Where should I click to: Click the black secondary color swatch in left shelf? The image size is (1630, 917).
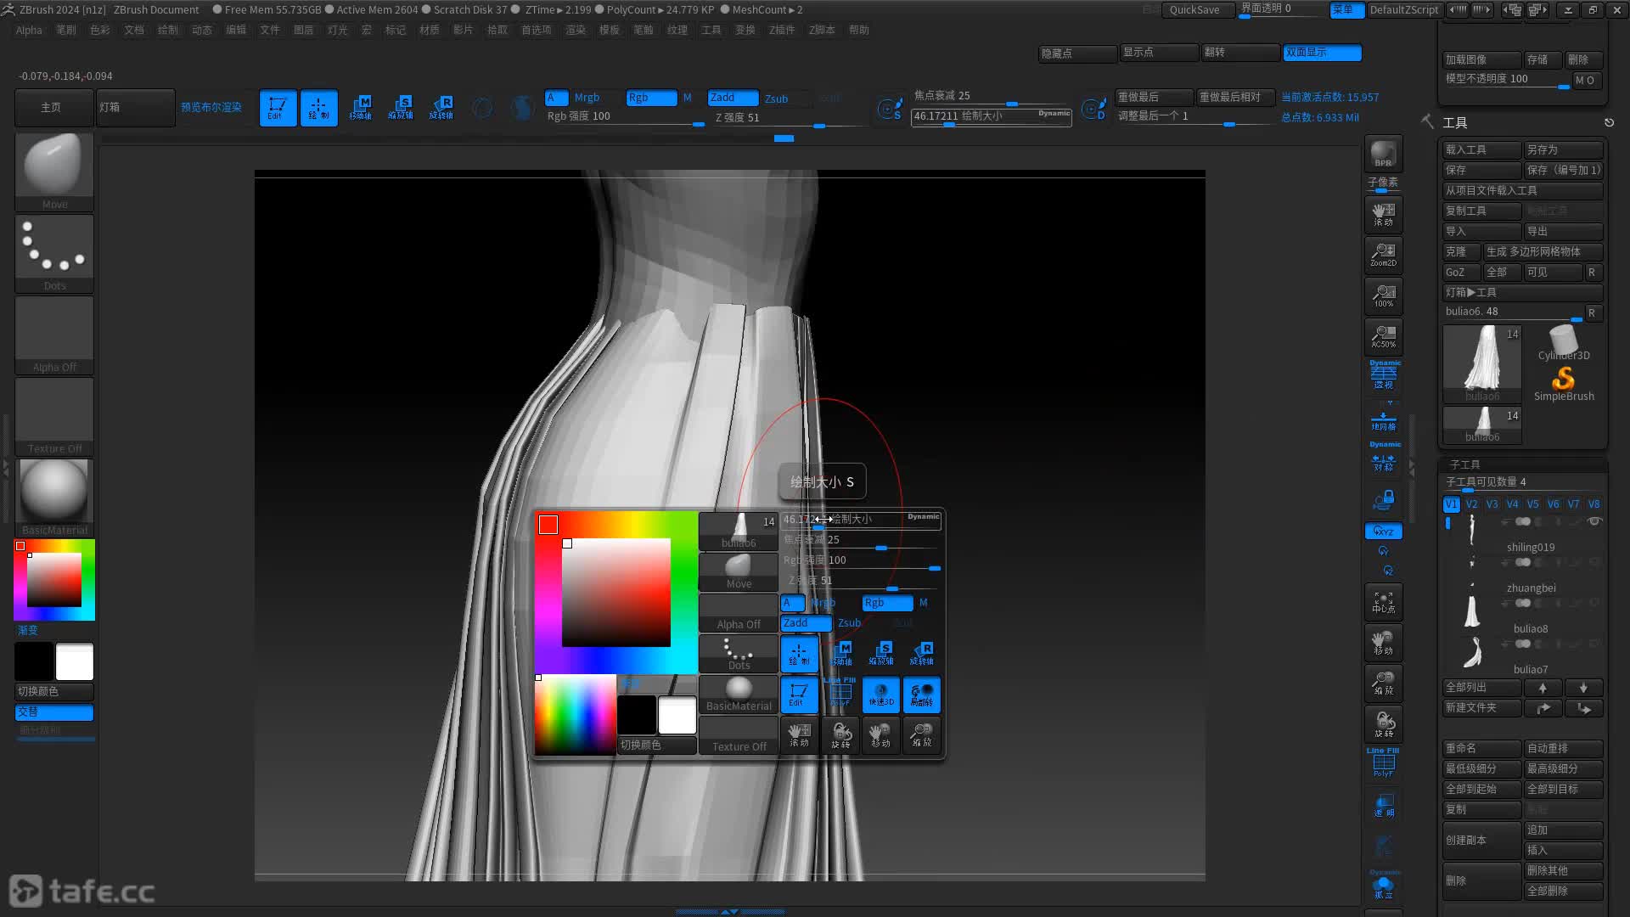pos(34,661)
